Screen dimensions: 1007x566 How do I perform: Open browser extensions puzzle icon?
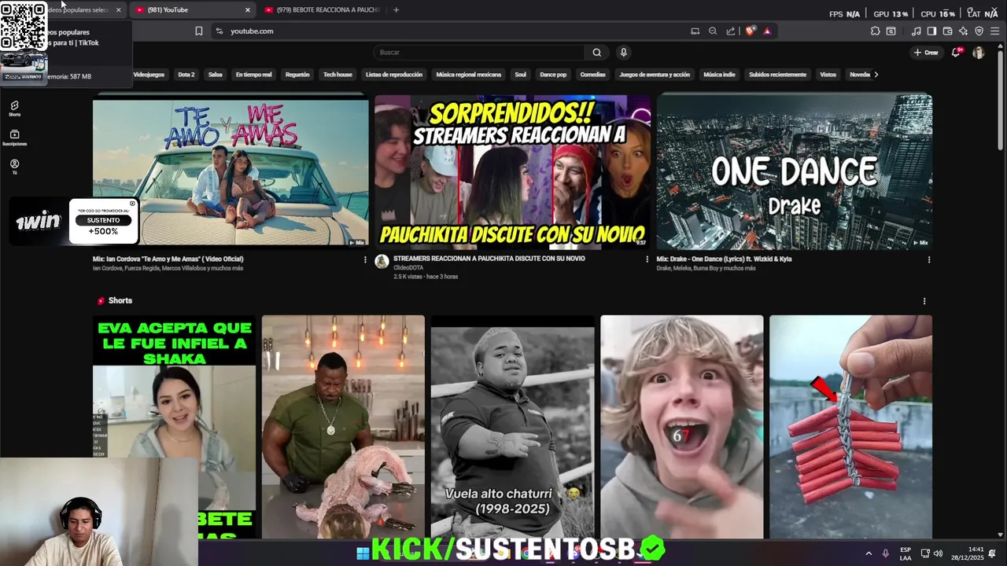(x=875, y=31)
